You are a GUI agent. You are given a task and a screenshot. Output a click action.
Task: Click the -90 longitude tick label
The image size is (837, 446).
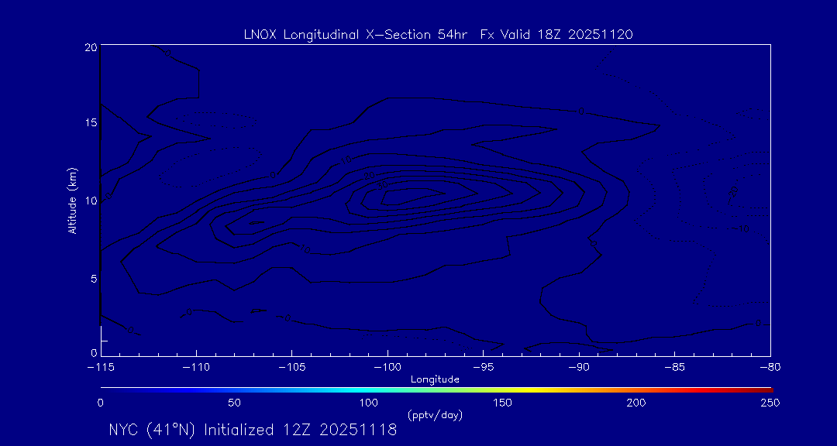(x=579, y=367)
